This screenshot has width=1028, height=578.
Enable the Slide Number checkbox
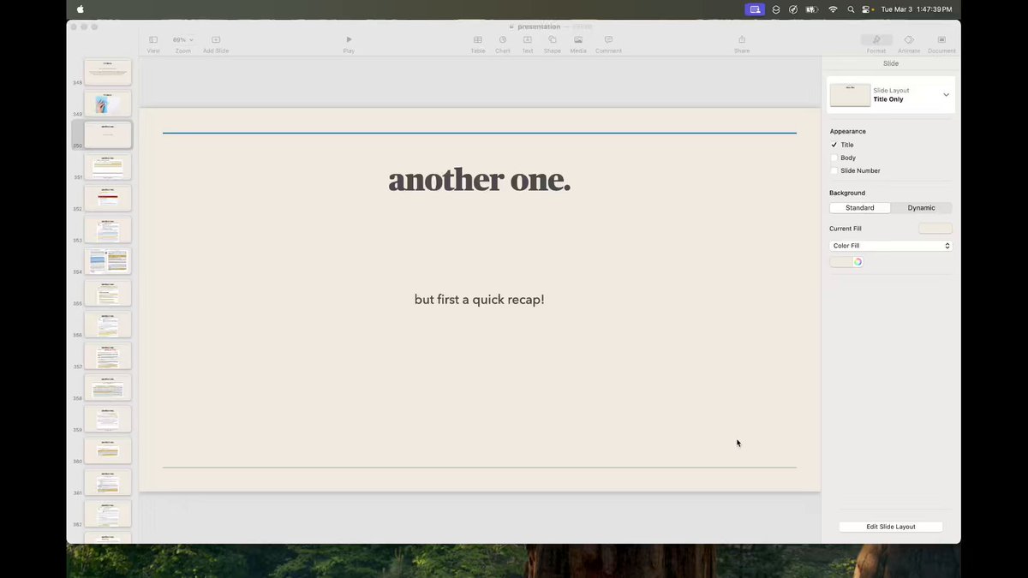pyautogui.click(x=834, y=170)
